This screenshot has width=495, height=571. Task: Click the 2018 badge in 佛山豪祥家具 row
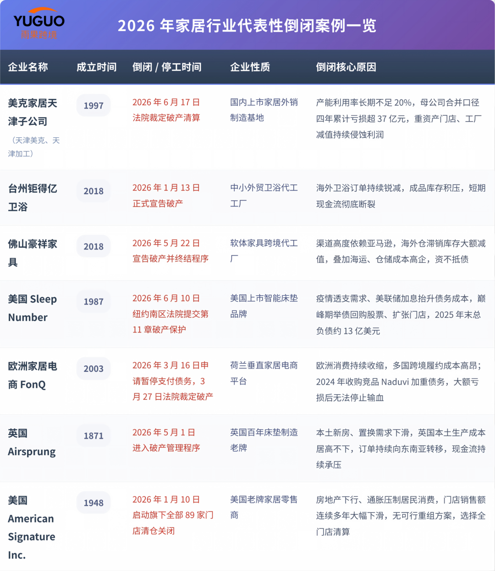(93, 246)
